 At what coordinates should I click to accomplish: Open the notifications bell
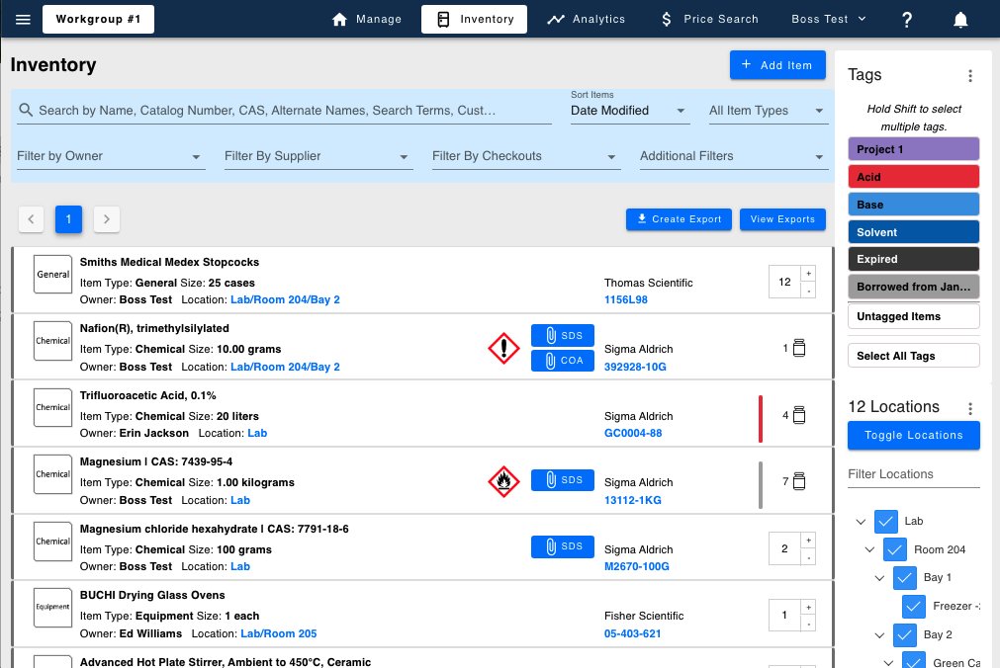[x=960, y=20]
